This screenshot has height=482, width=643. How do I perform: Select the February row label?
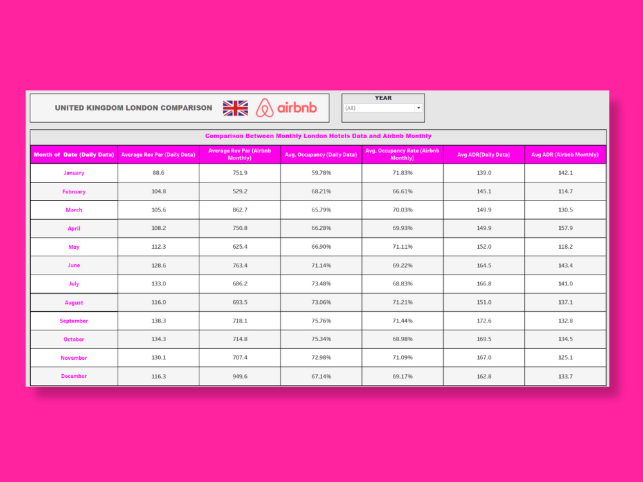pyautogui.click(x=74, y=192)
